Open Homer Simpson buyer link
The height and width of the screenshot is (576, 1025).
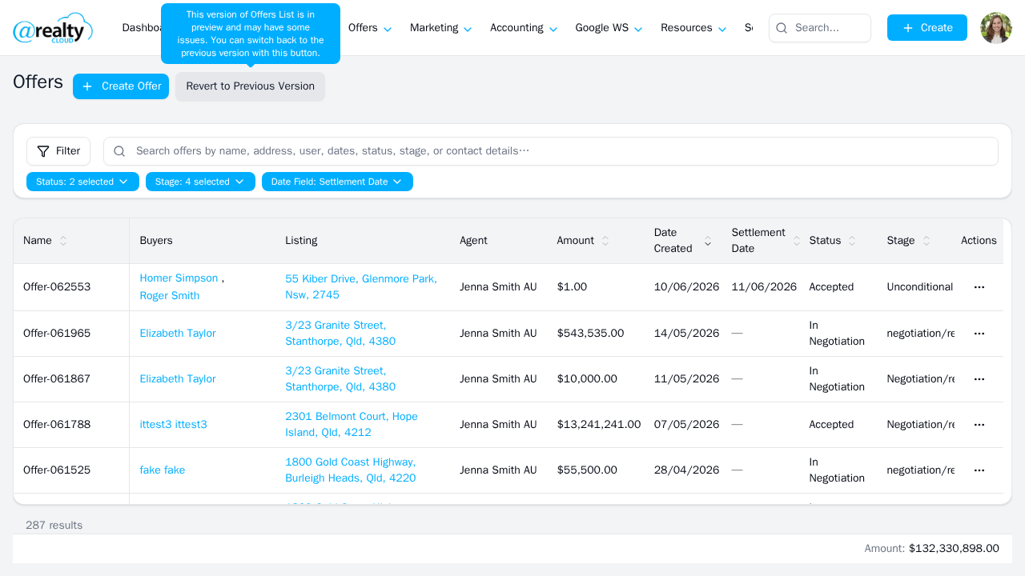pyautogui.click(x=179, y=278)
